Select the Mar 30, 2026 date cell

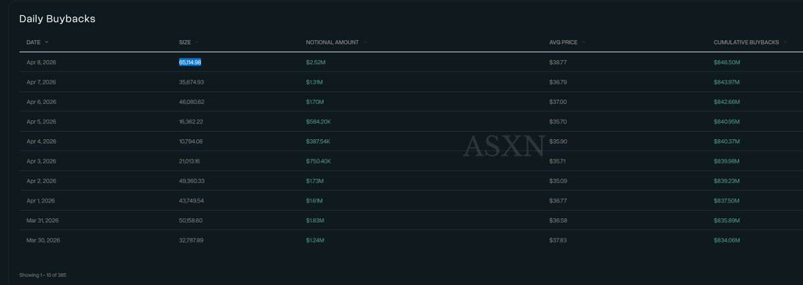43,240
